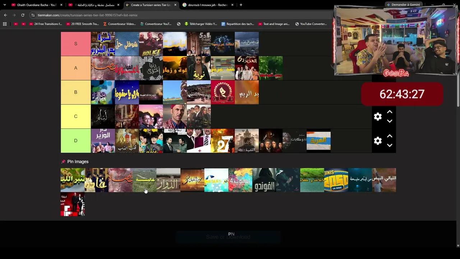
Task: Open Repartition des tach... bookmark
Action: (x=238, y=24)
